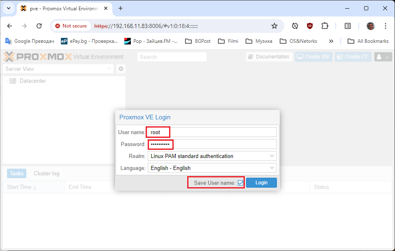Open the Server View gear settings

[x=121, y=69]
